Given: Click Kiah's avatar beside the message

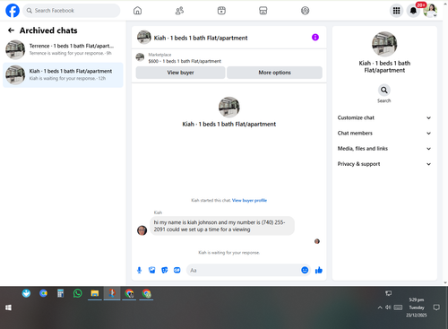Looking at the screenshot, I should pos(142,230).
